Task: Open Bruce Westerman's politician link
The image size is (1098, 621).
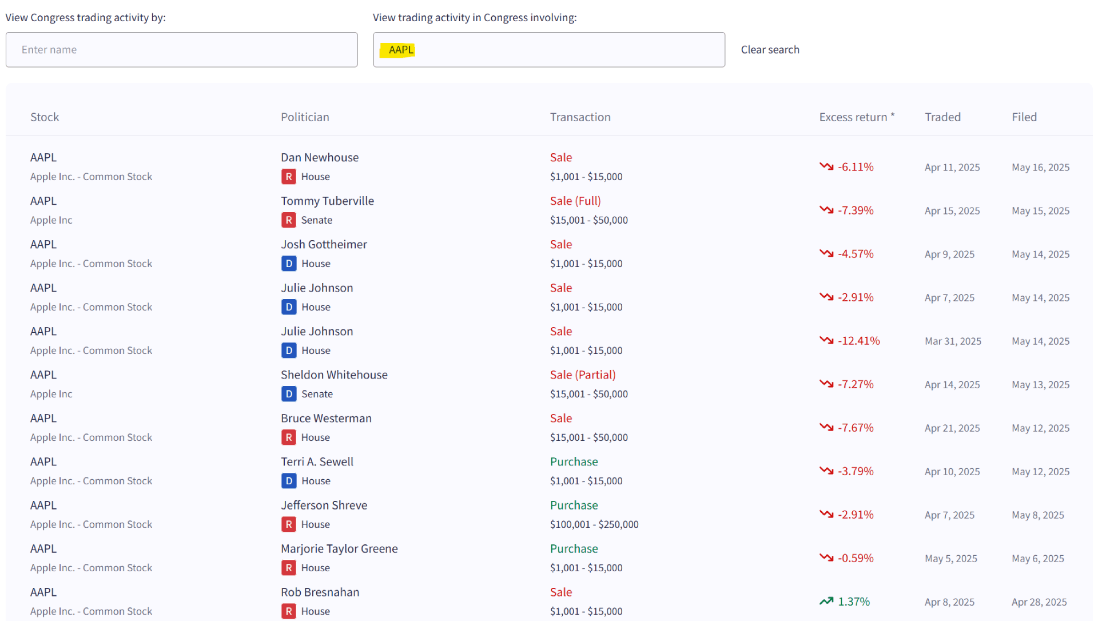Action: click(x=326, y=418)
